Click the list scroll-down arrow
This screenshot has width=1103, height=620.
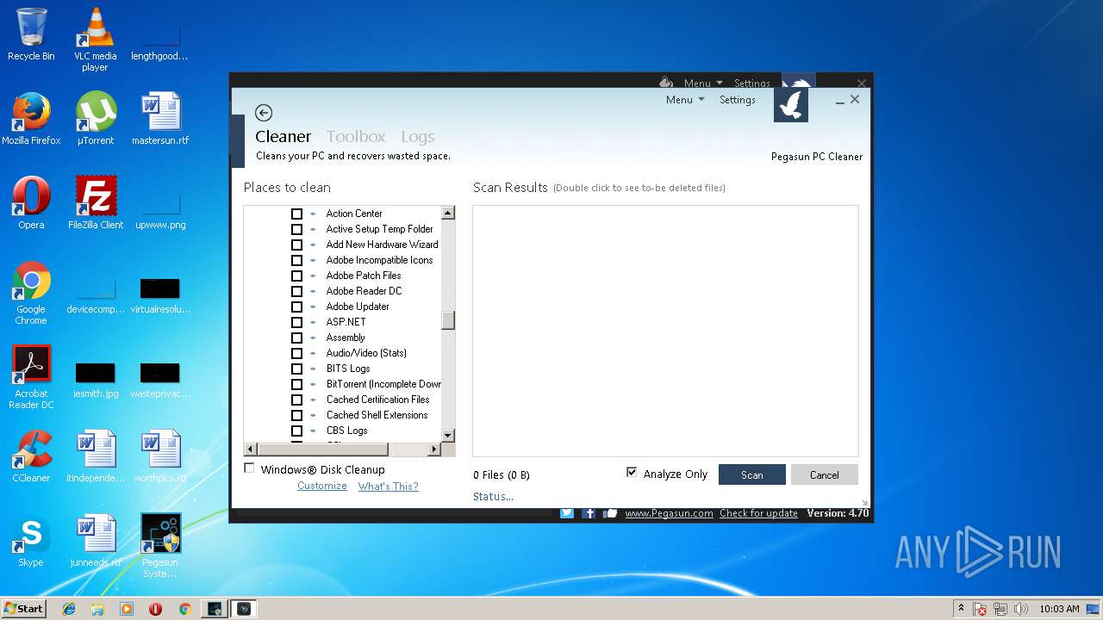click(448, 436)
